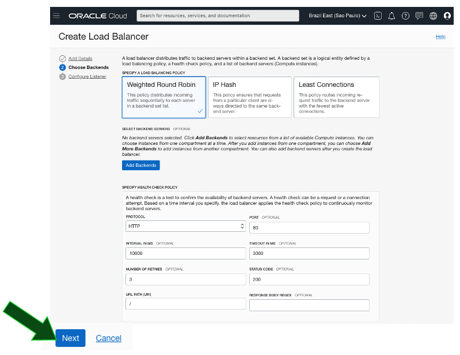460x355 pixels.
Task: Open the chat support icon
Action: (419, 16)
